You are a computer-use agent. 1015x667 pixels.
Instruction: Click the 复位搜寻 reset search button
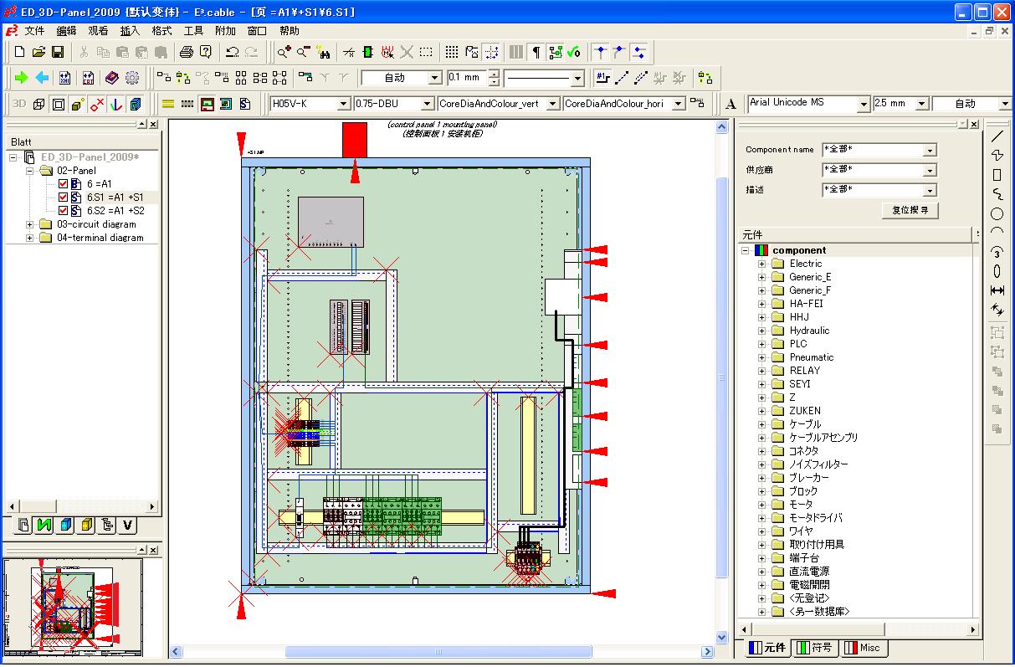910,210
